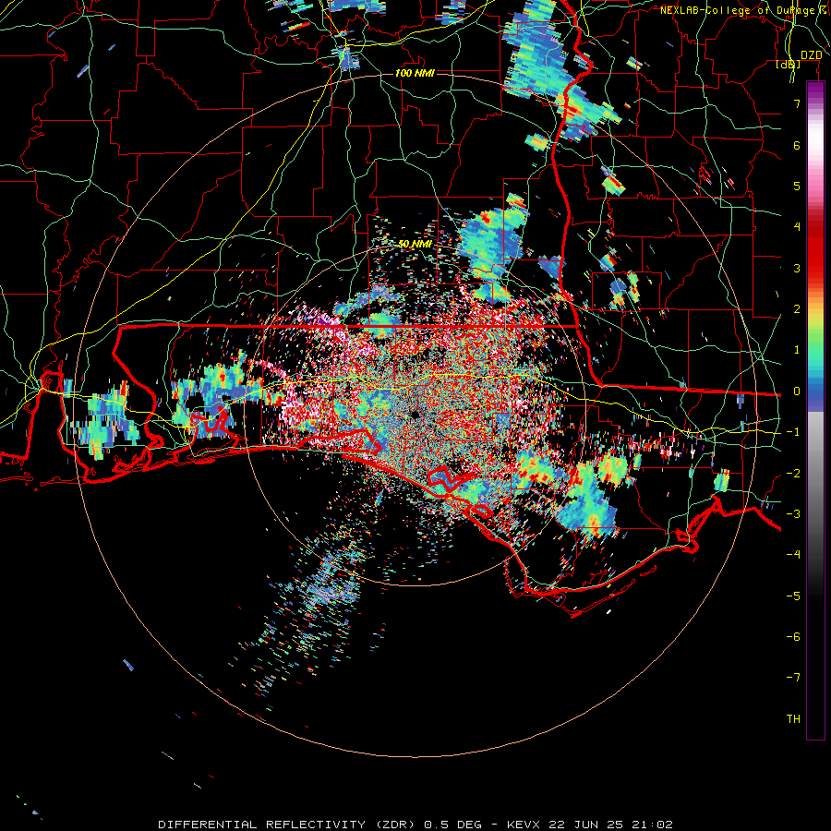Click the TH threshold label on scale

pyautogui.click(x=793, y=718)
